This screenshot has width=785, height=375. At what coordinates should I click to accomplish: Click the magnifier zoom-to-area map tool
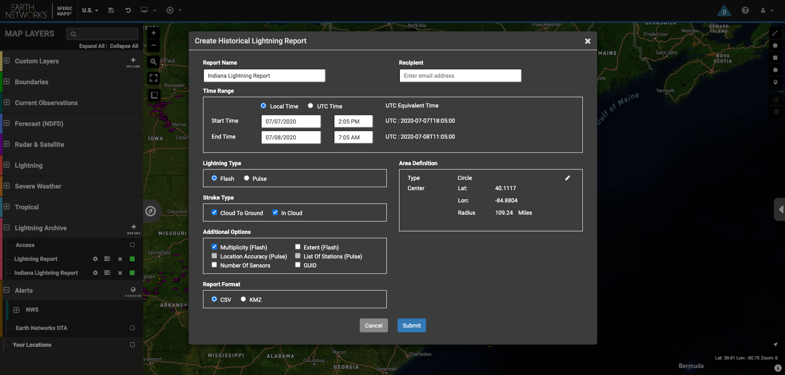154,62
